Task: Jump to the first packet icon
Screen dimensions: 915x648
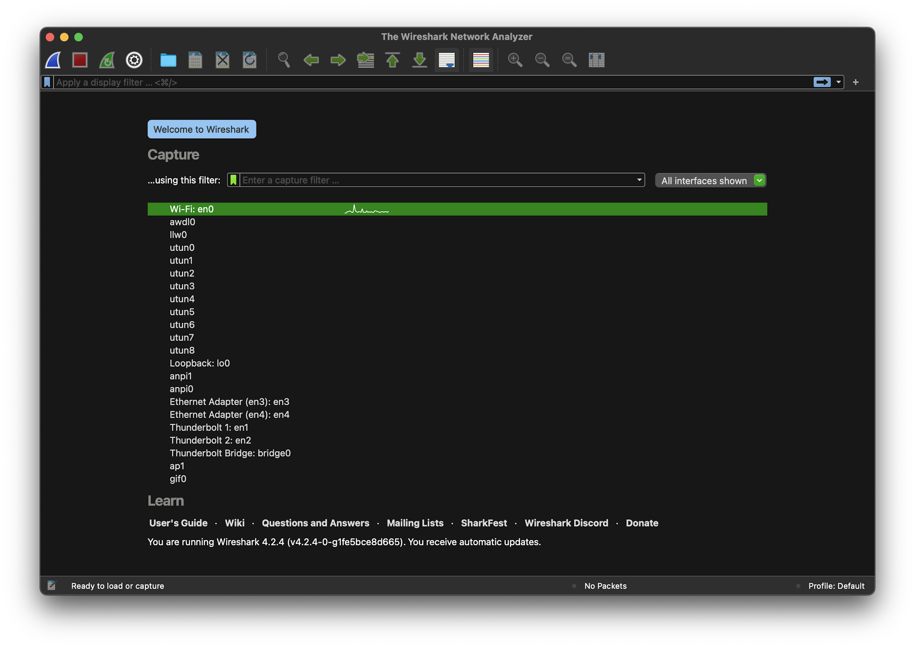Action: (x=392, y=60)
